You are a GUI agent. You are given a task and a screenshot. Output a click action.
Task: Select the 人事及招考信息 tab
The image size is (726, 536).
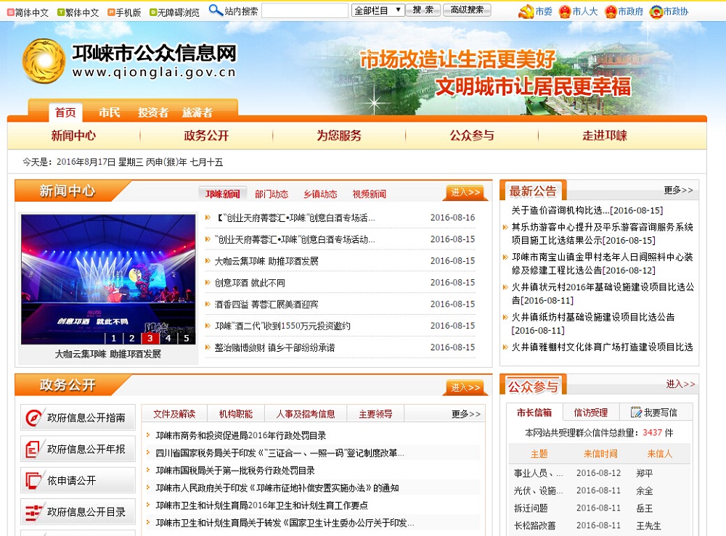(x=306, y=414)
